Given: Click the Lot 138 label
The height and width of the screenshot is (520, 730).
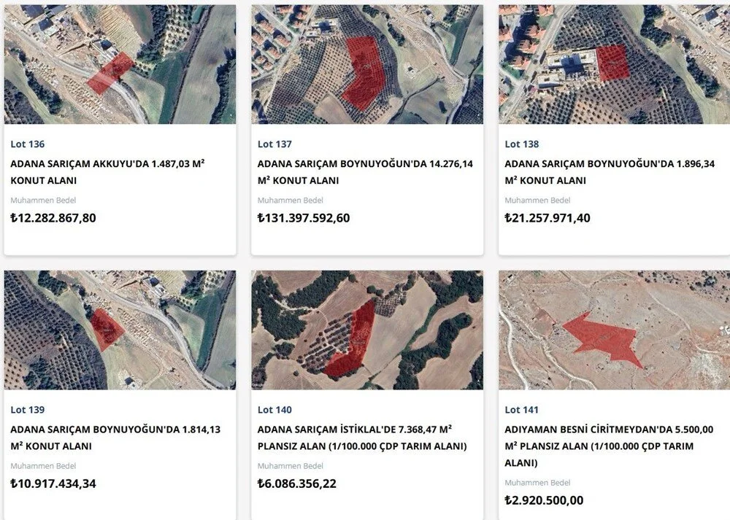Looking at the screenshot, I should (522, 144).
